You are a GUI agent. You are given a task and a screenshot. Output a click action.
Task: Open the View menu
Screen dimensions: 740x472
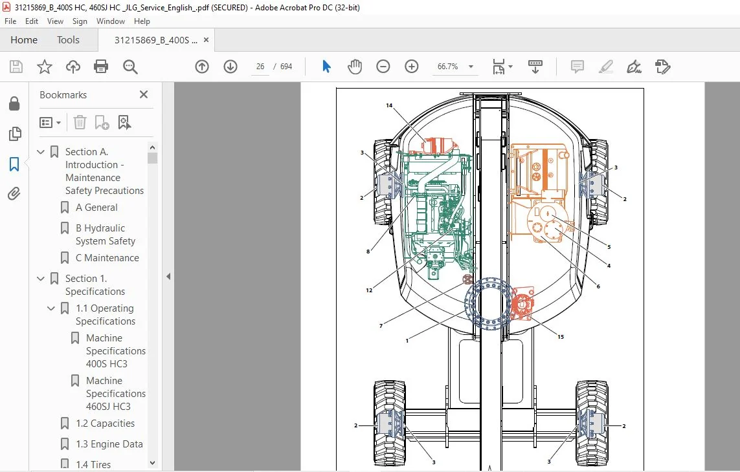[55, 21]
